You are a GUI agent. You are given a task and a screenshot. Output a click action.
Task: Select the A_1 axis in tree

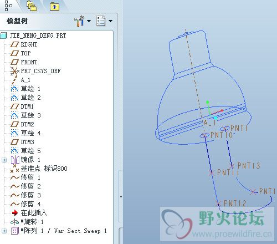click(x=25, y=80)
